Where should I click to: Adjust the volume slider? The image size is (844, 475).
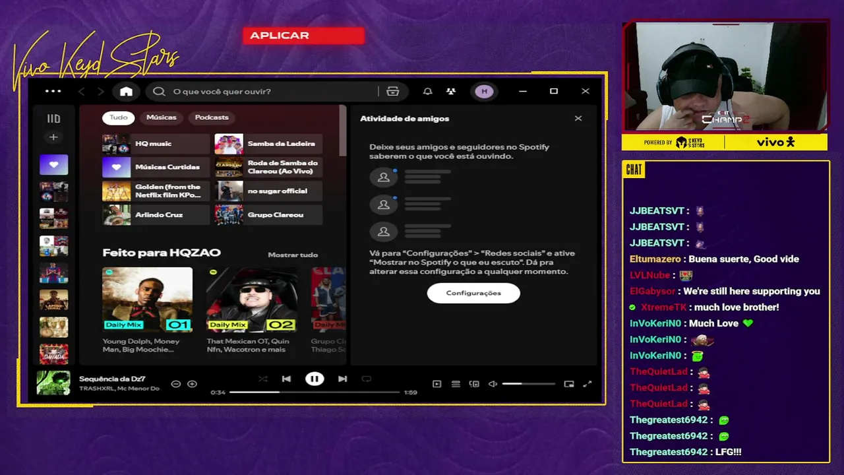(x=528, y=384)
